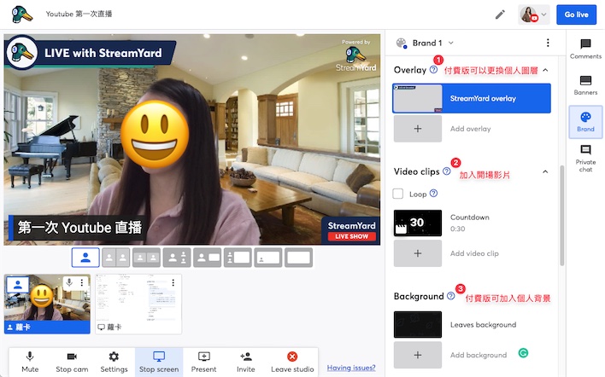Viewport: 605px width, 377px height.
Task: Invite a guest
Action: 246,362
